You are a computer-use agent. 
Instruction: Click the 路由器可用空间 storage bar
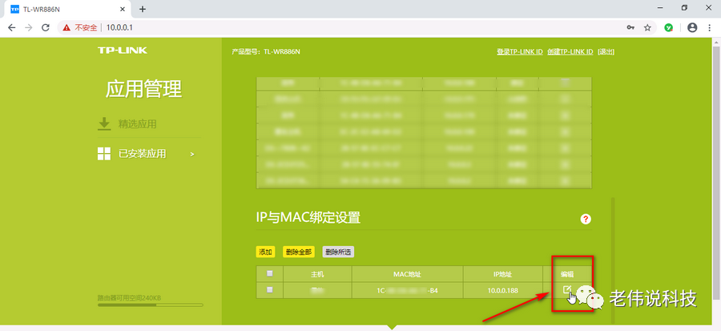(151, 305)
